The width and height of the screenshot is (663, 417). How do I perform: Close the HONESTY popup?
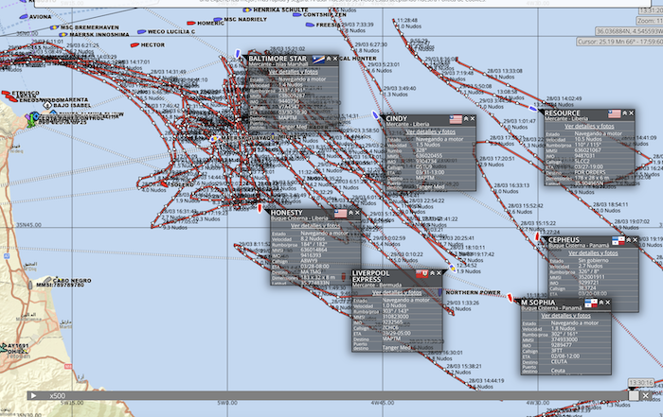tap(357, 213)
